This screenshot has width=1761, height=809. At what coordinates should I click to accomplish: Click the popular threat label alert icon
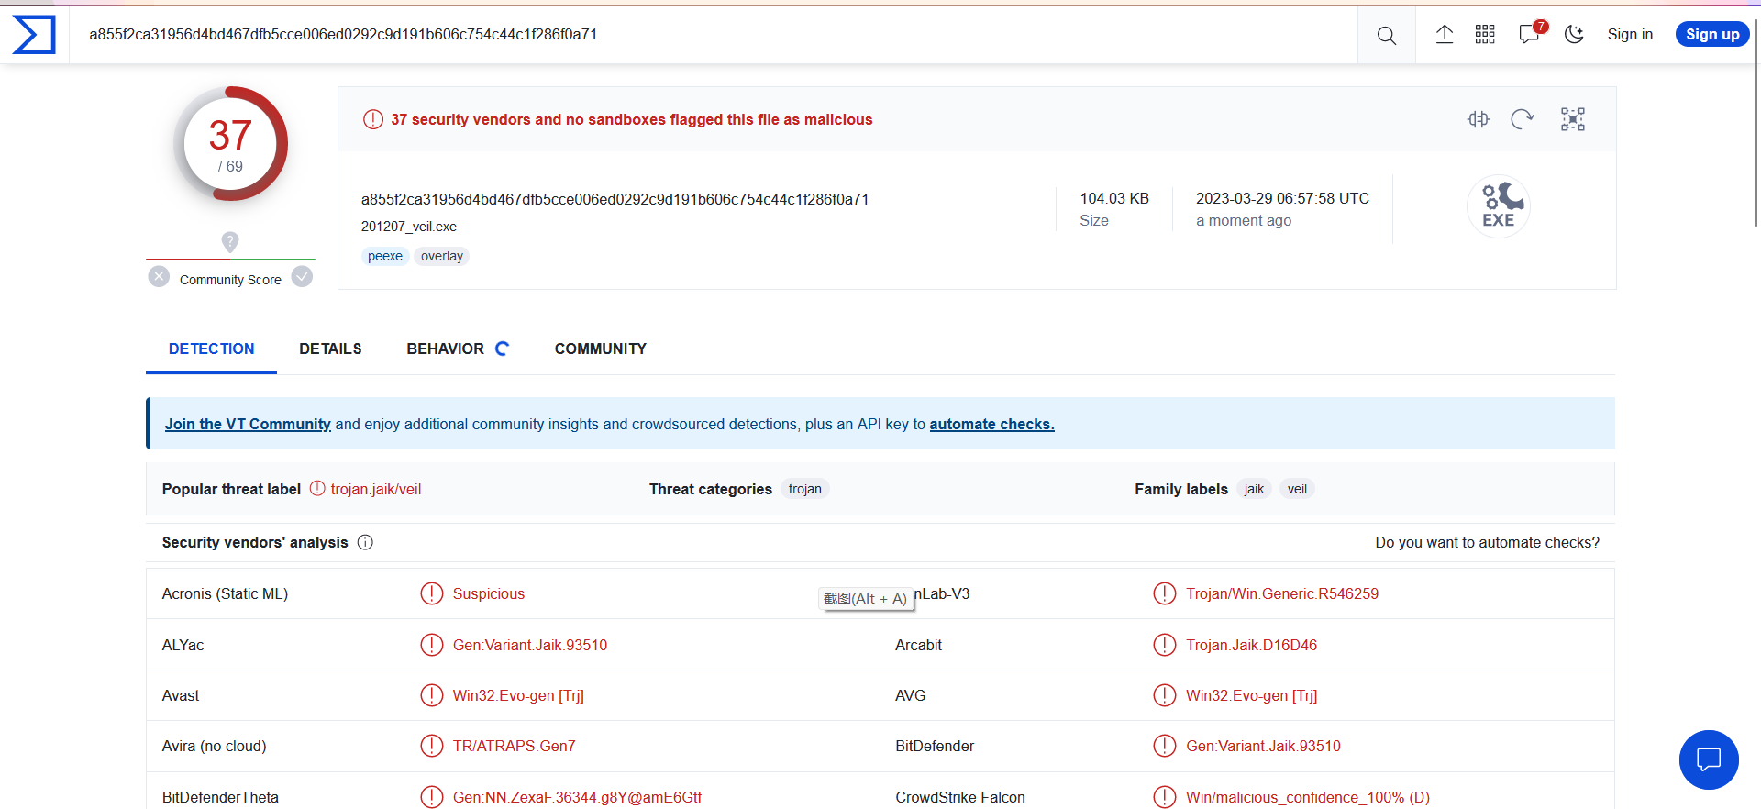tap(317, 488)
